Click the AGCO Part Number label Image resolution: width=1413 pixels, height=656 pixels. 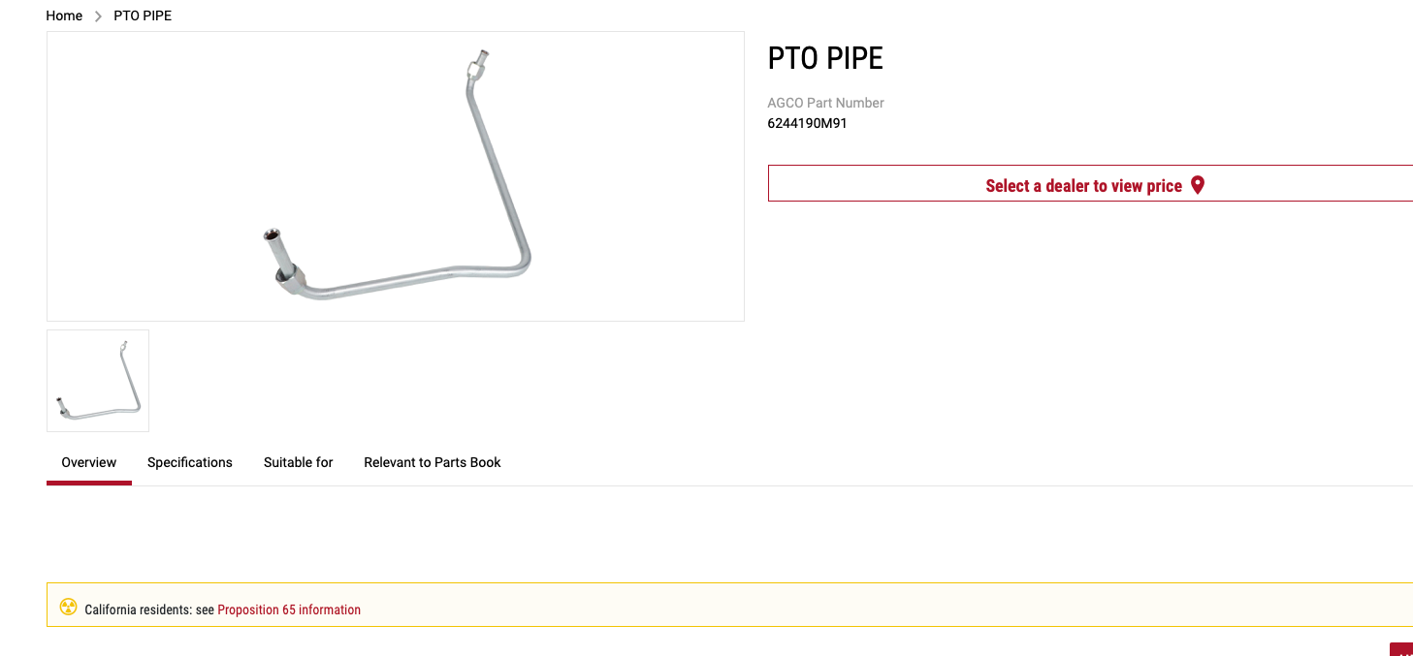tap(825, 103)
